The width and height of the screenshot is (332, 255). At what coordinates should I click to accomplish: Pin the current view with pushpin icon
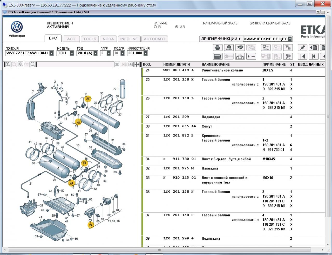302,48
